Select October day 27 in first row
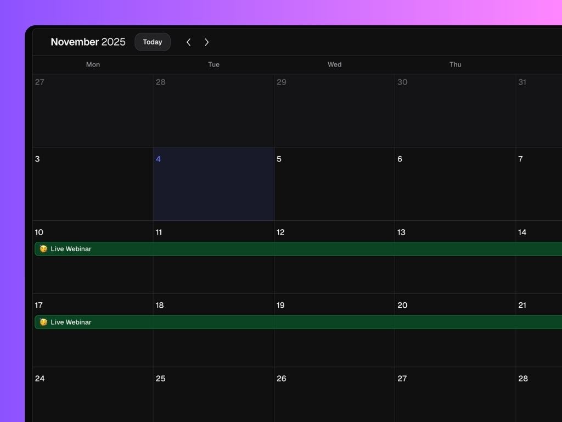The height and width of the screenshot is (422, 562). click(x=93, y=110)
